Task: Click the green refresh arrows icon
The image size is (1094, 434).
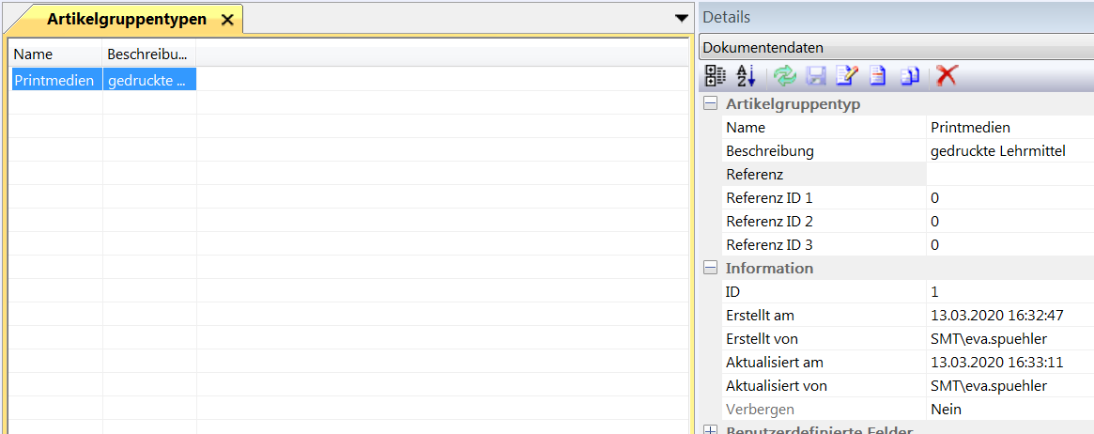Action: tap(785, 77)
